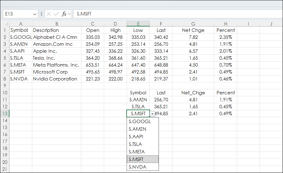
Task: Click the Description header cell in B1
Action: (57, 30)
